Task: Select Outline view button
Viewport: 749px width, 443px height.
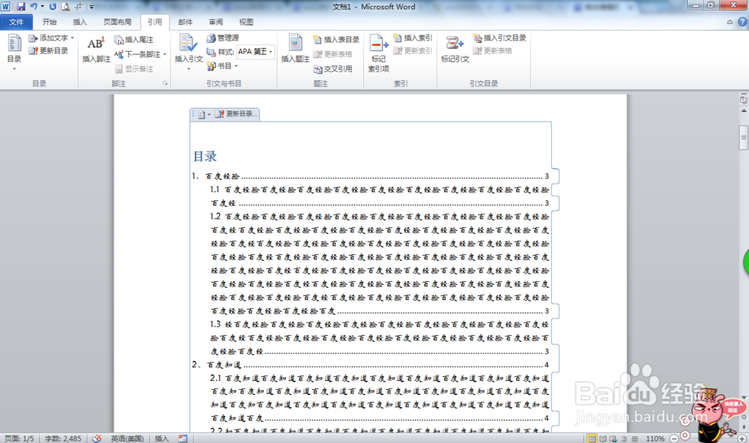Action: pyautogui.click(x=625, y=439)
